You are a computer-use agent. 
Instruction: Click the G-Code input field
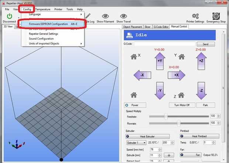pyautogui.click(x=165, y=44)
